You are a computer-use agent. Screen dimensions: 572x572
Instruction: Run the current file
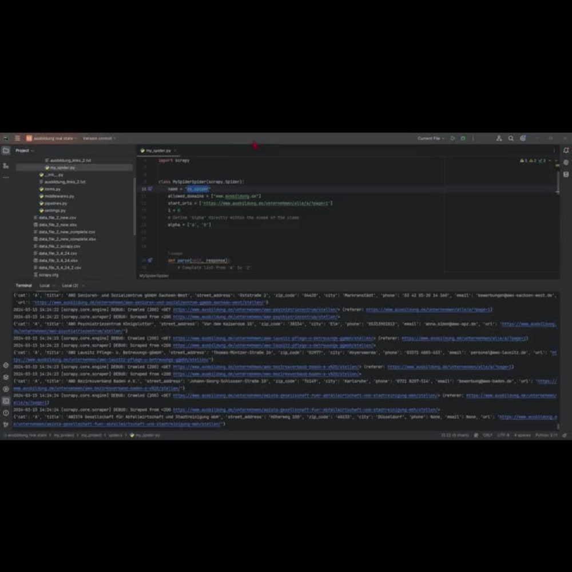(x=452, y=138)
